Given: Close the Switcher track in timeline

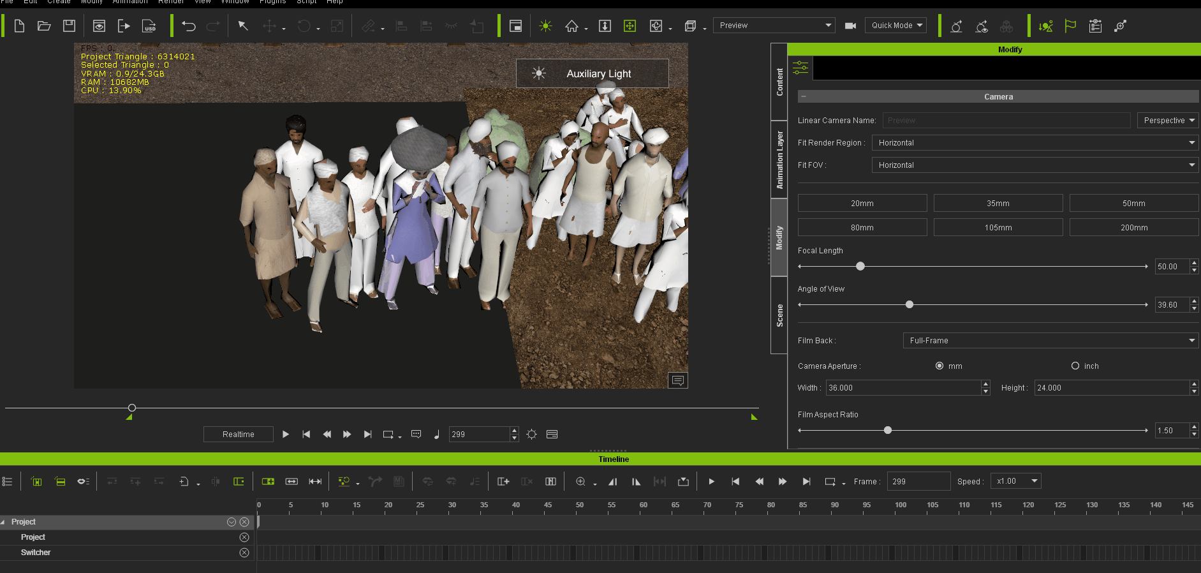Looking at the screenshot, I should click(244, 553).
